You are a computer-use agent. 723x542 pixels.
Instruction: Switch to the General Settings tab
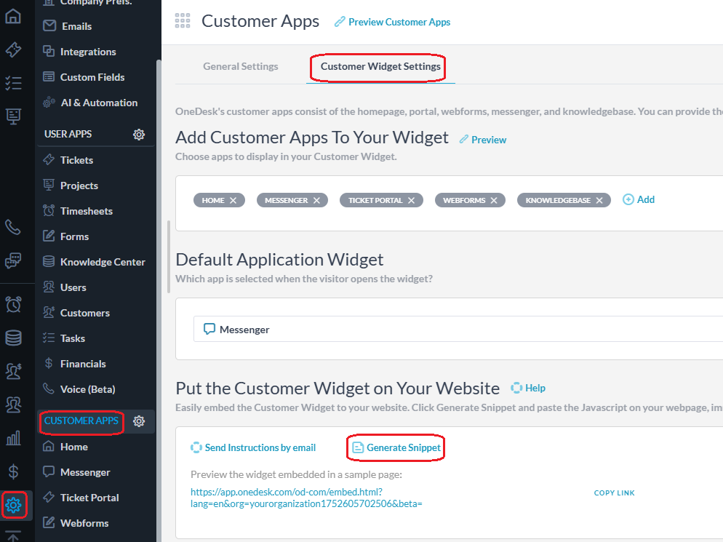coord(241,66)
